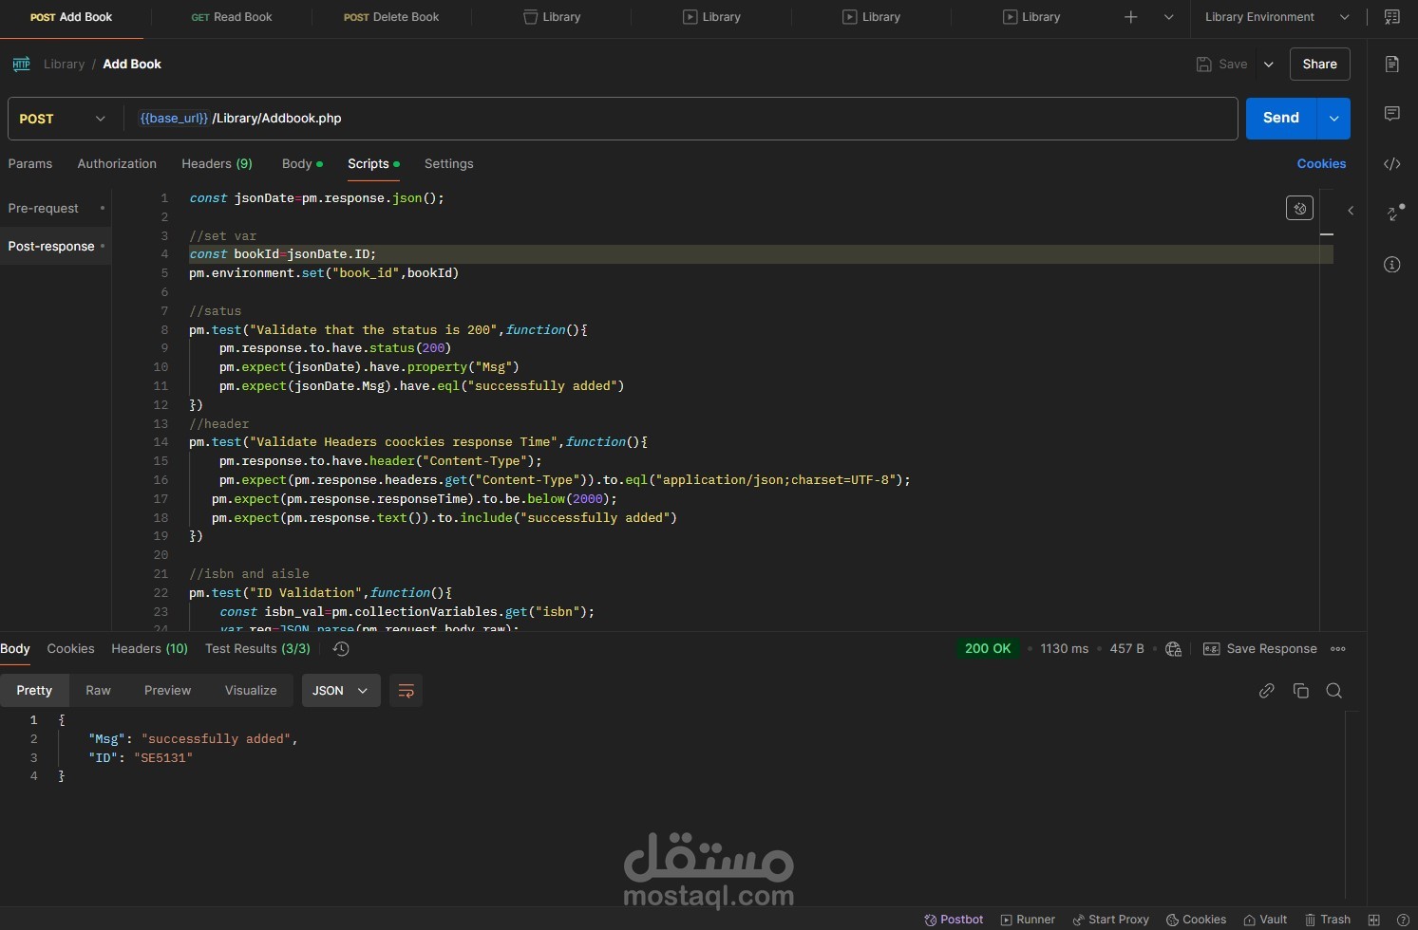
Task: Select the first Library collection tab
Action: pos(552,17)
